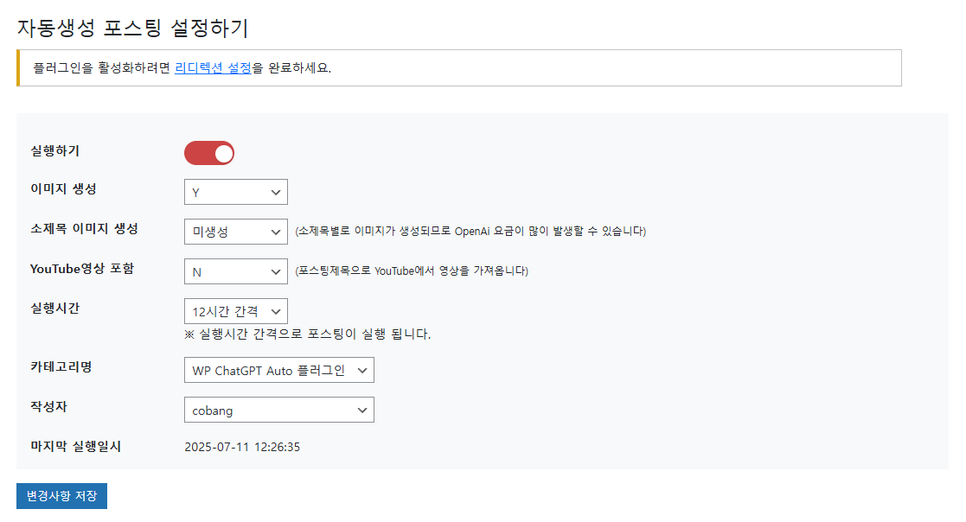Open the YouTube영상 포함 dropdown showing N
Image resolution: width=966 pixels, height=522 pixels.
[236, 271]
